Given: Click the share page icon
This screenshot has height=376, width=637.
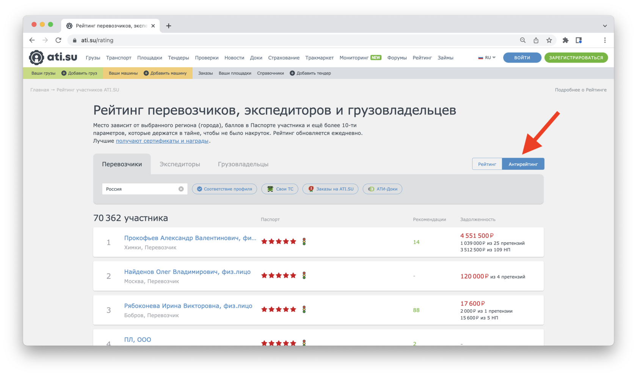Looking at the screenshot, I should [x=536, y=40].
